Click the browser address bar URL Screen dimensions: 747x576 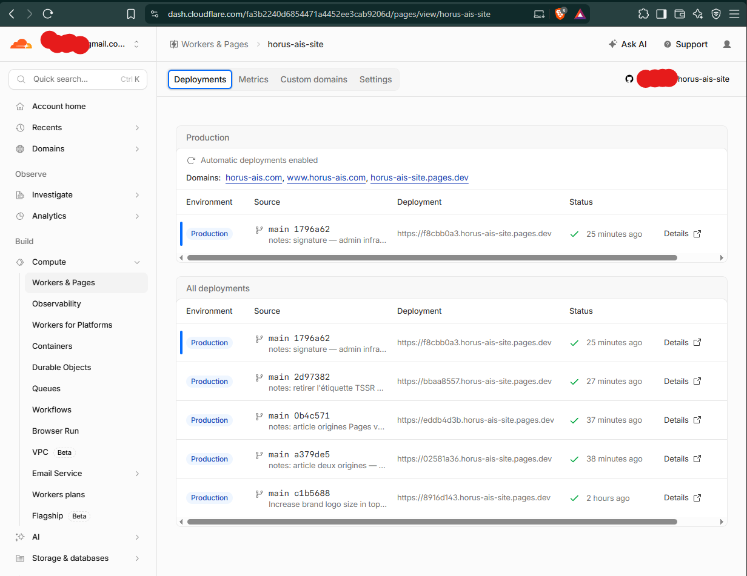tap(329, 14)
